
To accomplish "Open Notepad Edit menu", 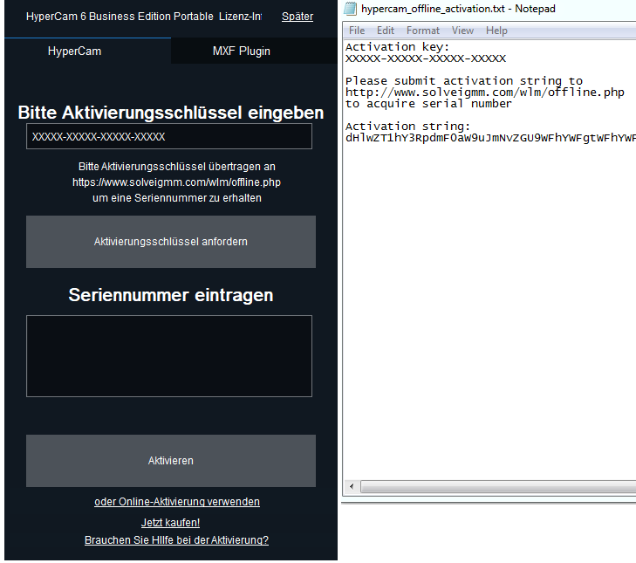I will [x=386, y=31].
